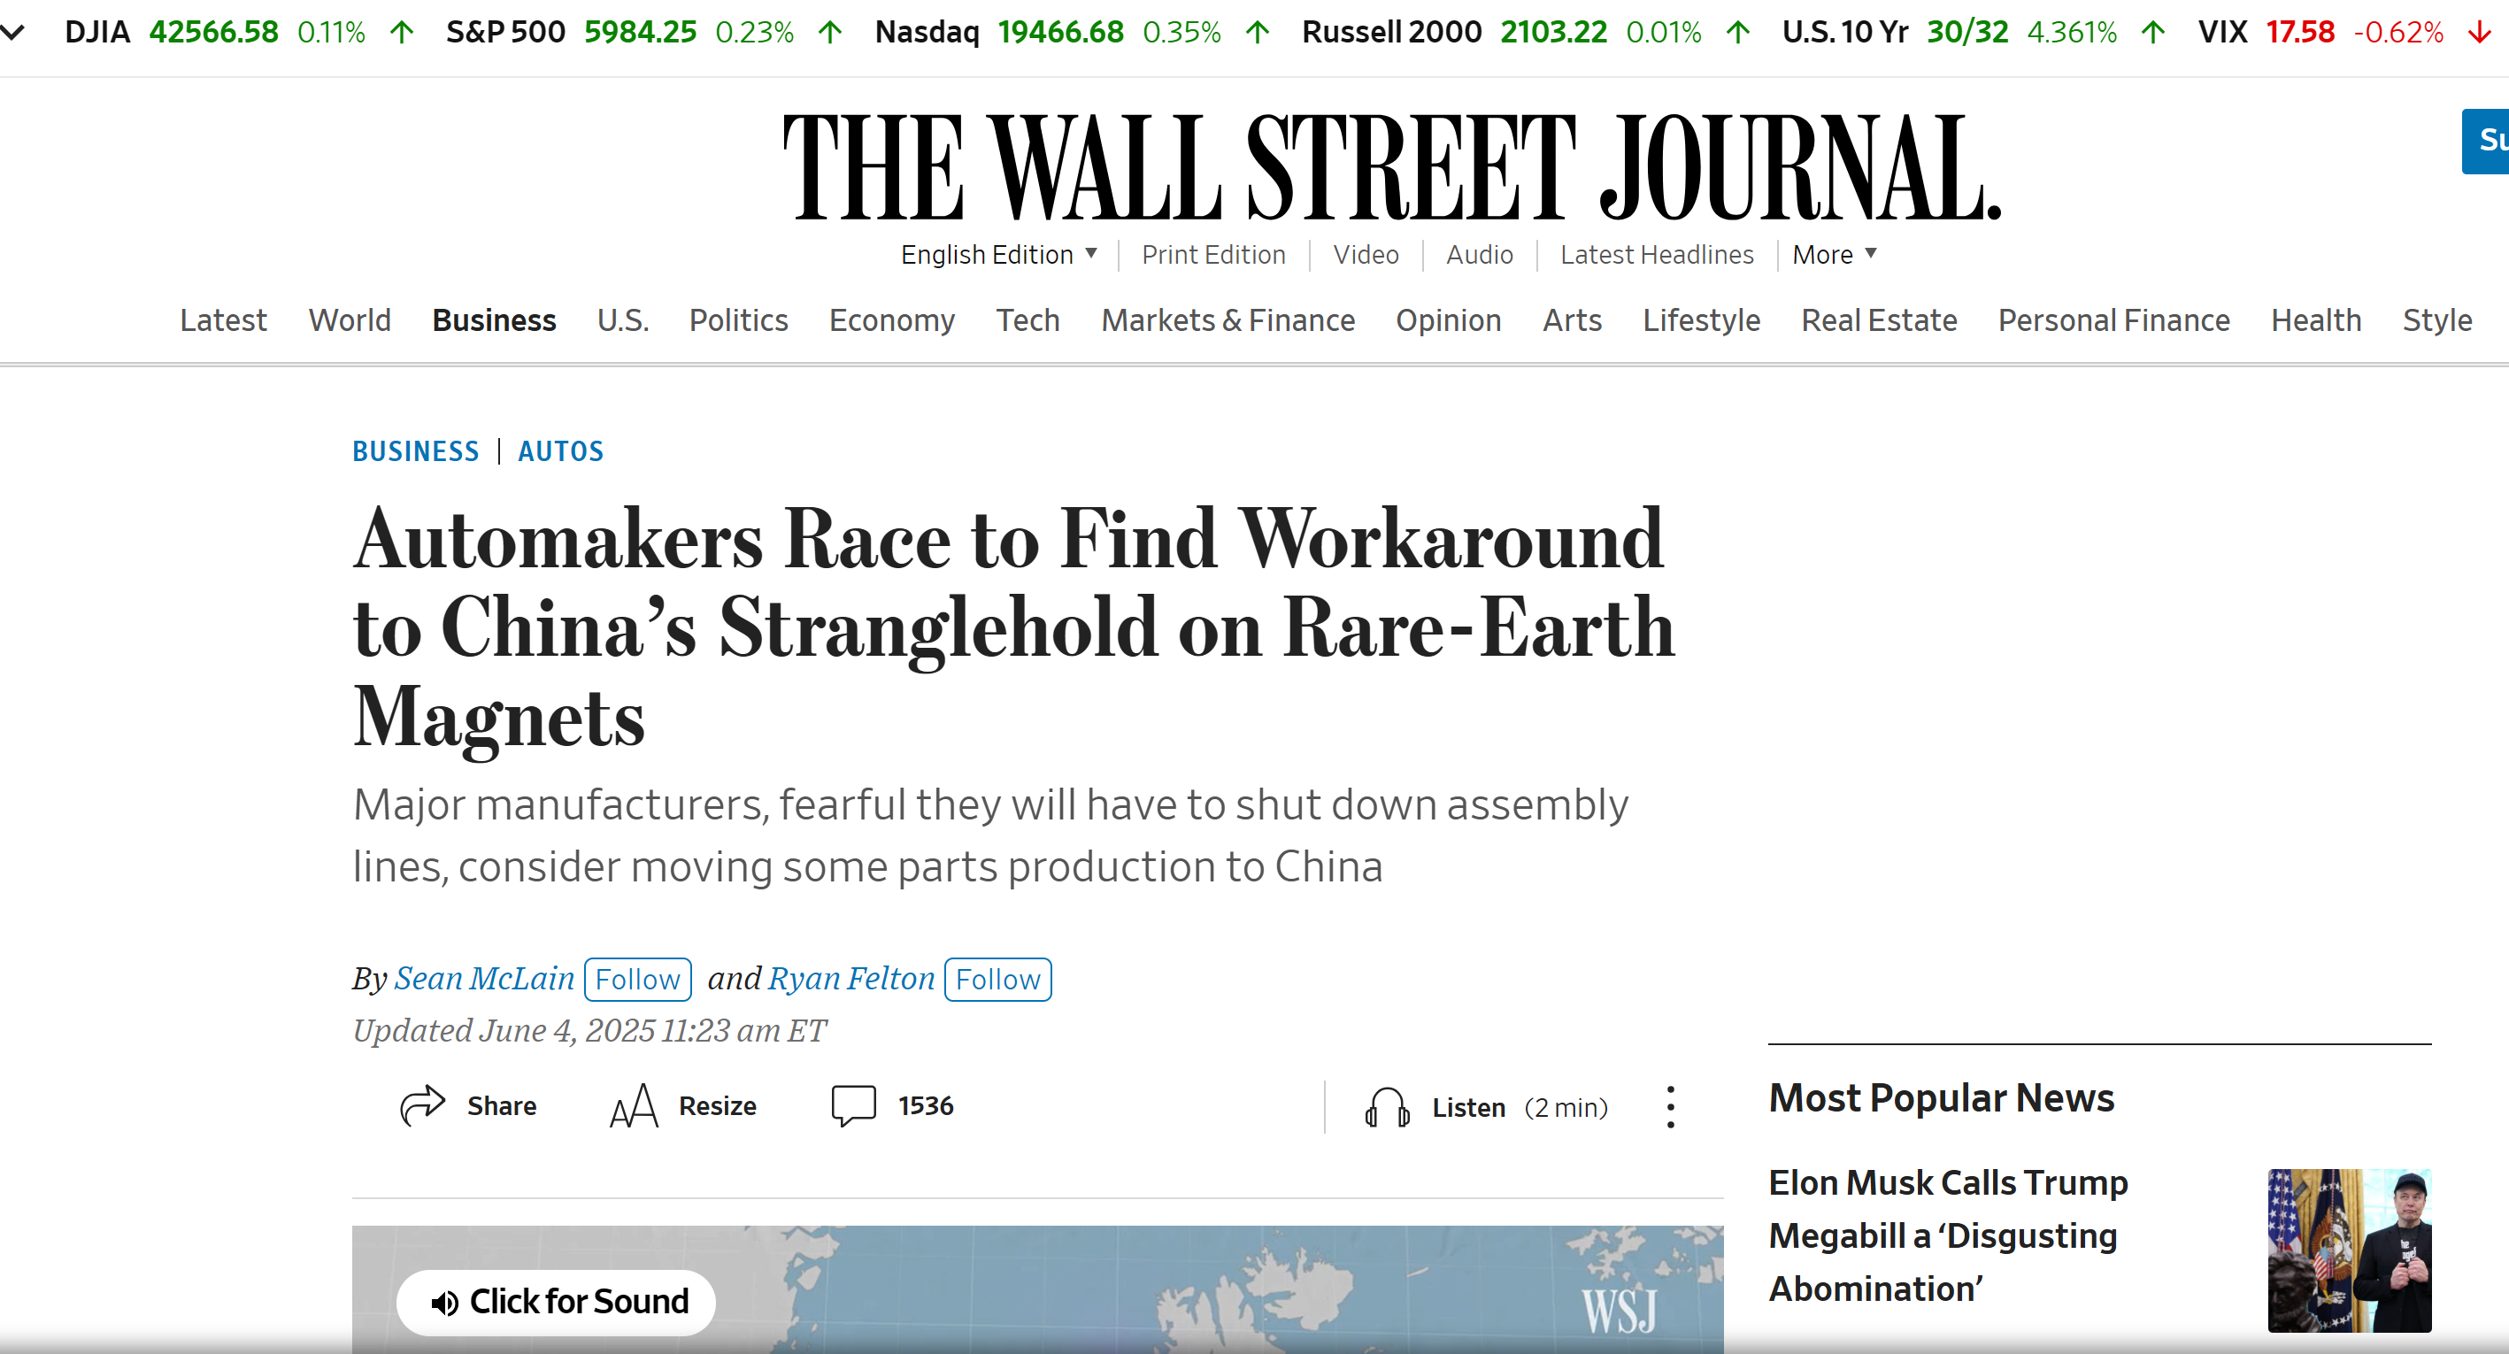
Task: Click the Most Popular News heading
Action: [x=1941, y=1098]
